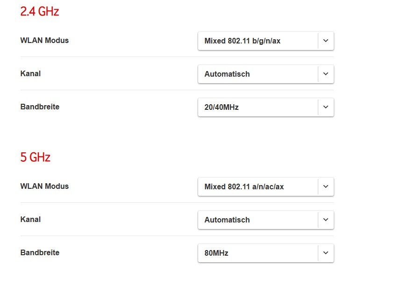Click the chevron arrow of 2.4 GHz WLAN Modus
The height and width of the screenshot is (294, 401).
(x=326, y=41)
